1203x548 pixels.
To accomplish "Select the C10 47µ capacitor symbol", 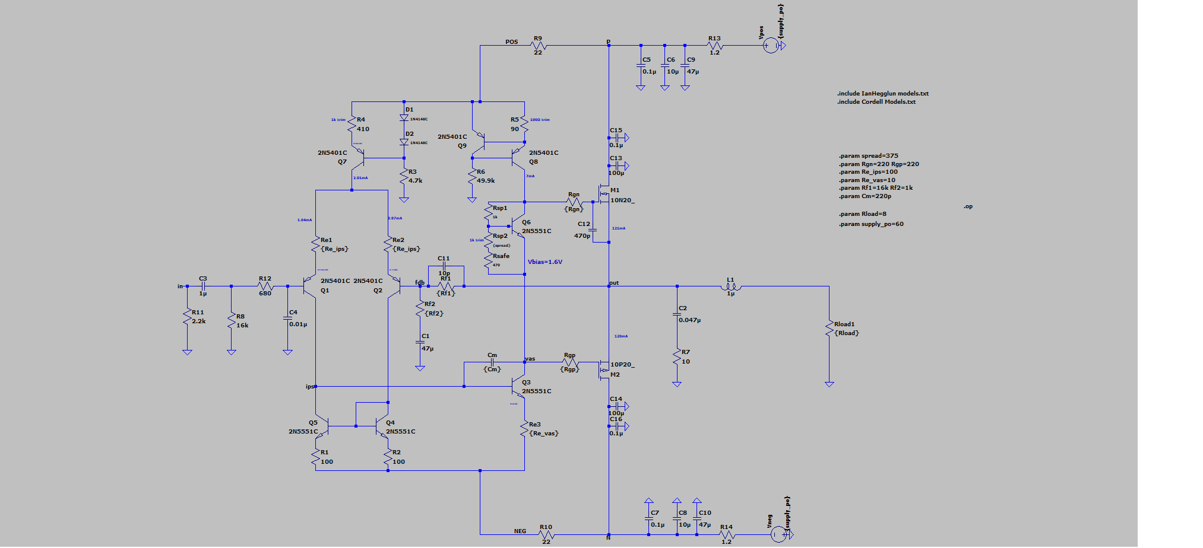I will pos(697,519).
